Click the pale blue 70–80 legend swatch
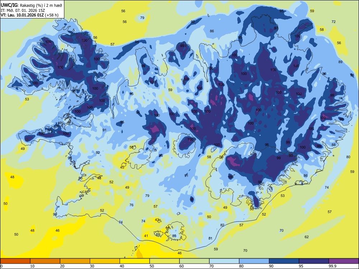The height and width of the screenshot is (269, 359). (x=224, y=261)
